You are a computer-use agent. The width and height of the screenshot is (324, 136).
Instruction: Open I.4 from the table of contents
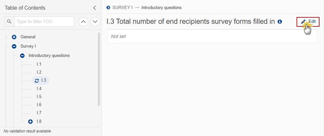39,88
